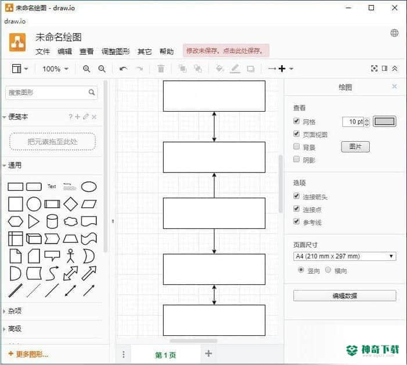Click the unsaved changes save notice
This screenshot has height=365, width=407.
point(226,51)
